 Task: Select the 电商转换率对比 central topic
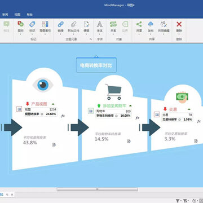pos(96,65)
